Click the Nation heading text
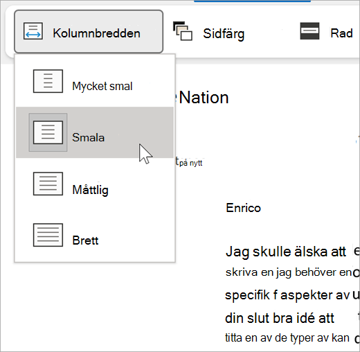Screen dimensions: 360x352 click(204, 98)
